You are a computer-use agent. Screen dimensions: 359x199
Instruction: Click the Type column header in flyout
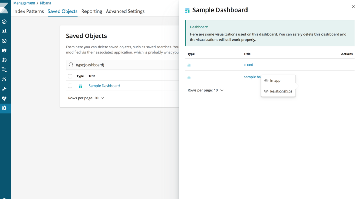pyautogui.click(x=191, y=54)
